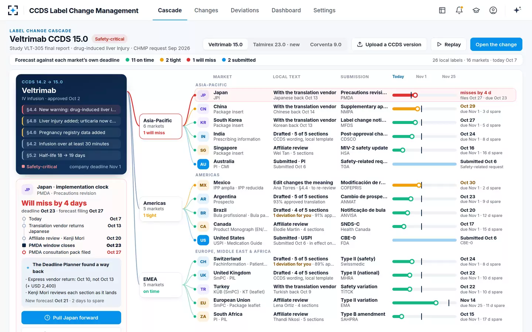Open the §4.4 New warning section item

71,110
